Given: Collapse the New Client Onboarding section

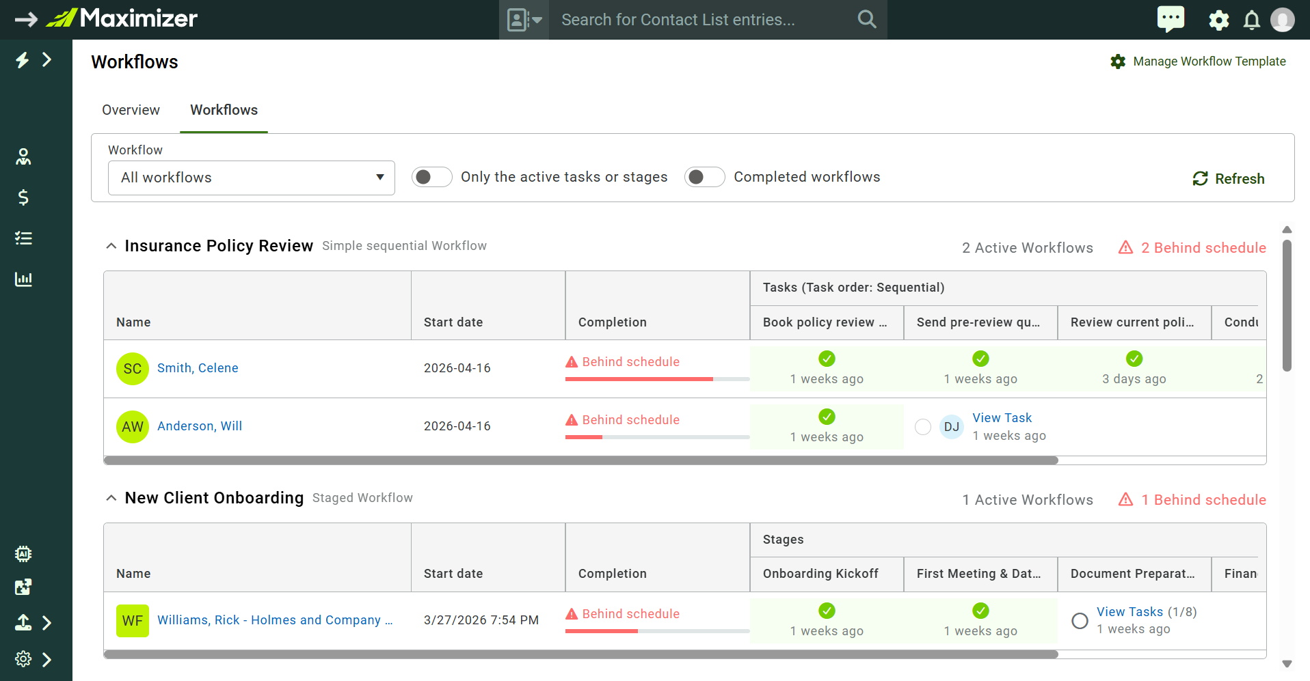Looking at the screenshot, I should (111, 498).
